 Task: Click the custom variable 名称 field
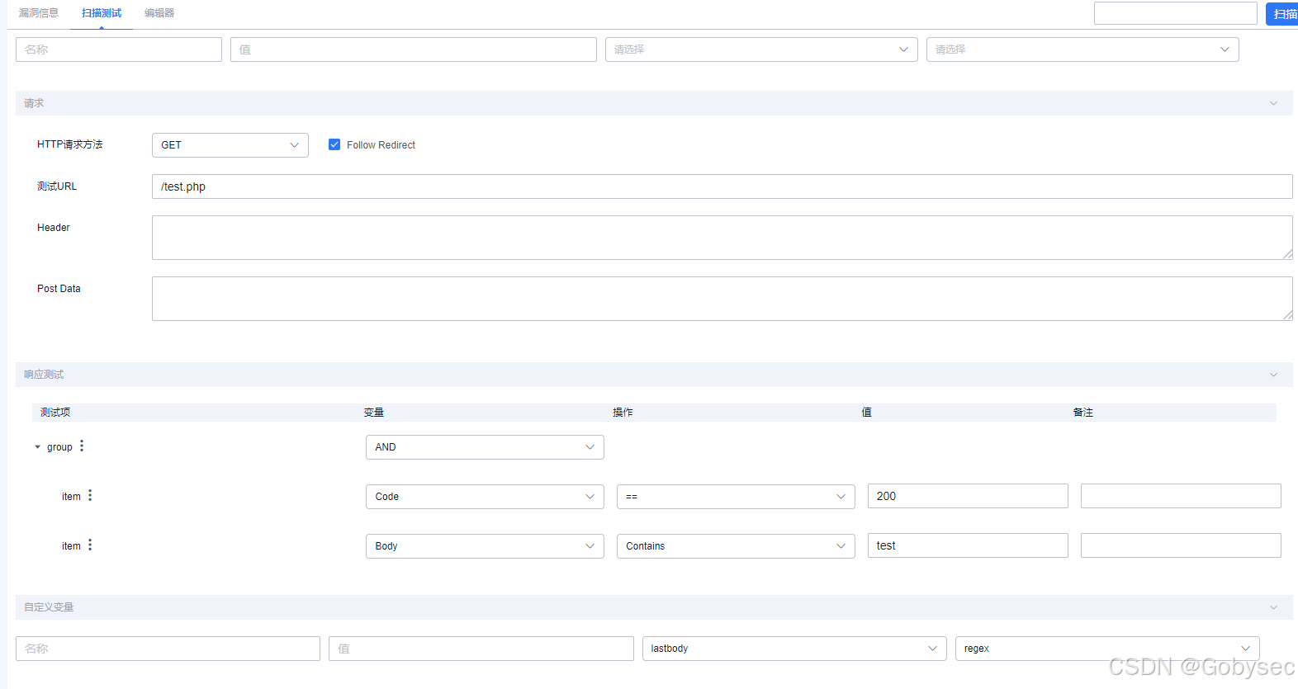point(168,649)
